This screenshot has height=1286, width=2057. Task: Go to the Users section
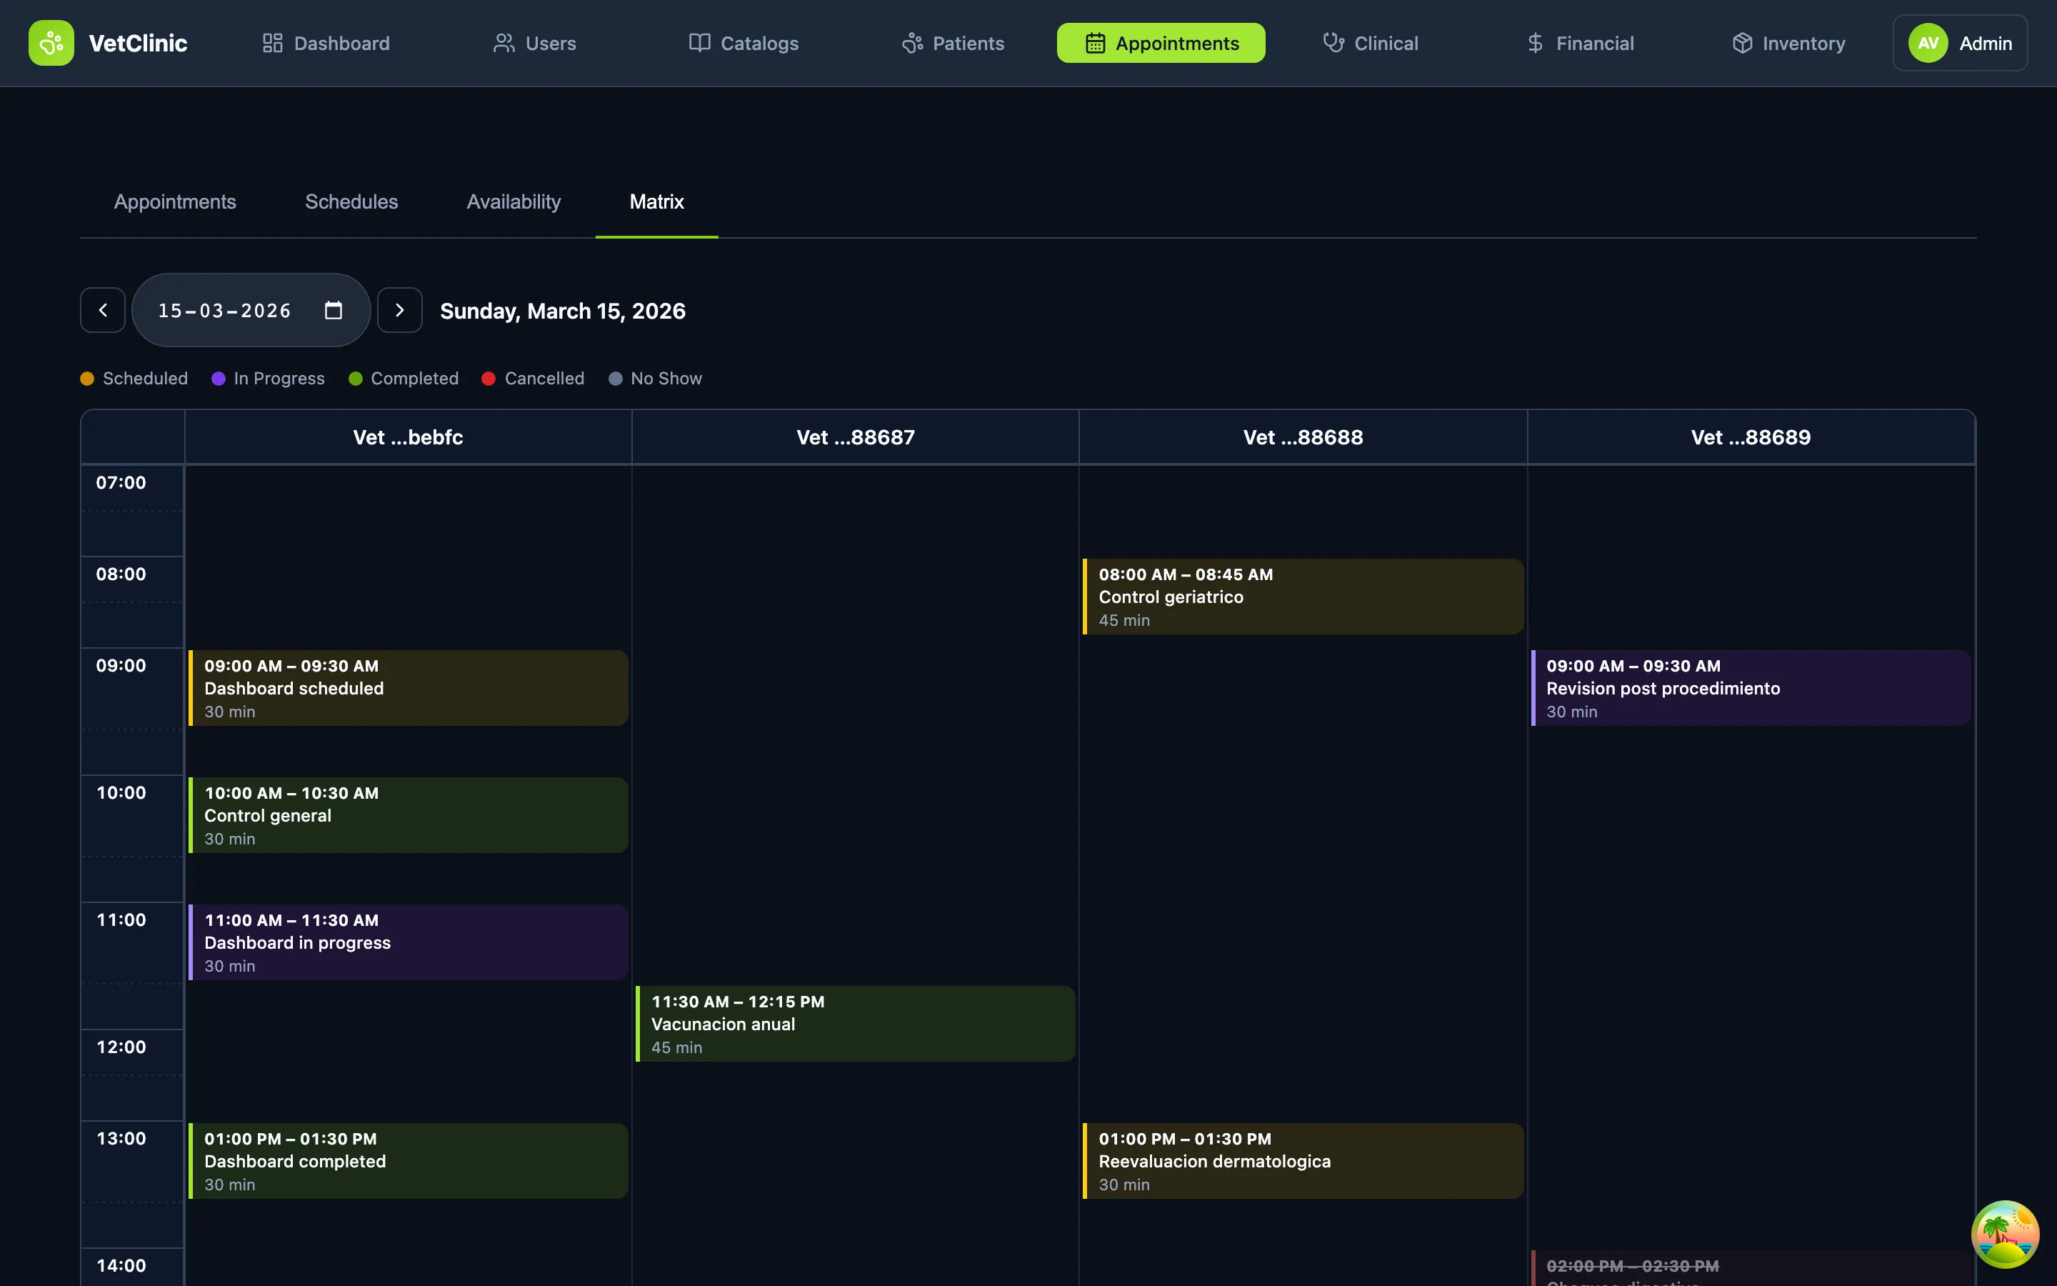coord(534,44)
